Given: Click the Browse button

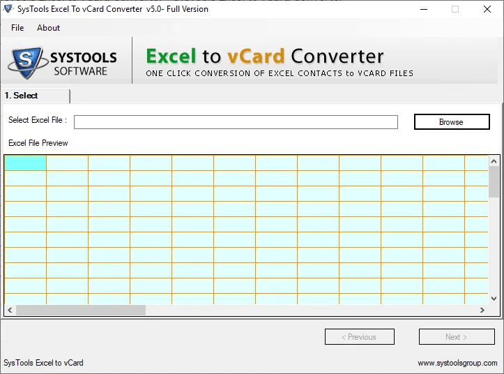Looking at the screenshot, I should 452,122.
